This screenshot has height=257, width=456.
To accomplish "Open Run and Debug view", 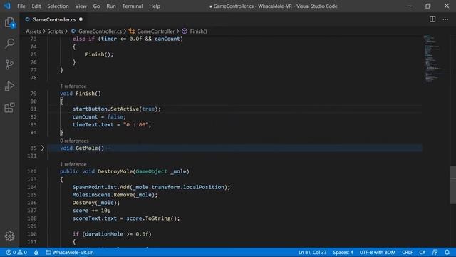I will coord(9,86).
